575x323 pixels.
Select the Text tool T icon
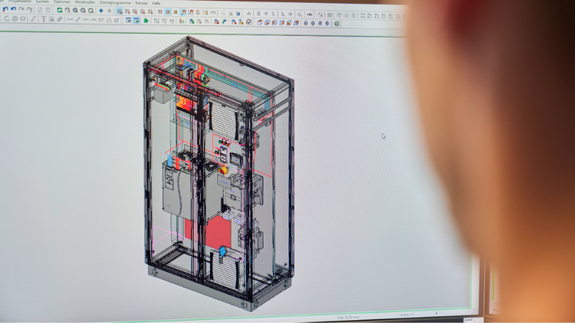(x=43, y=19)
